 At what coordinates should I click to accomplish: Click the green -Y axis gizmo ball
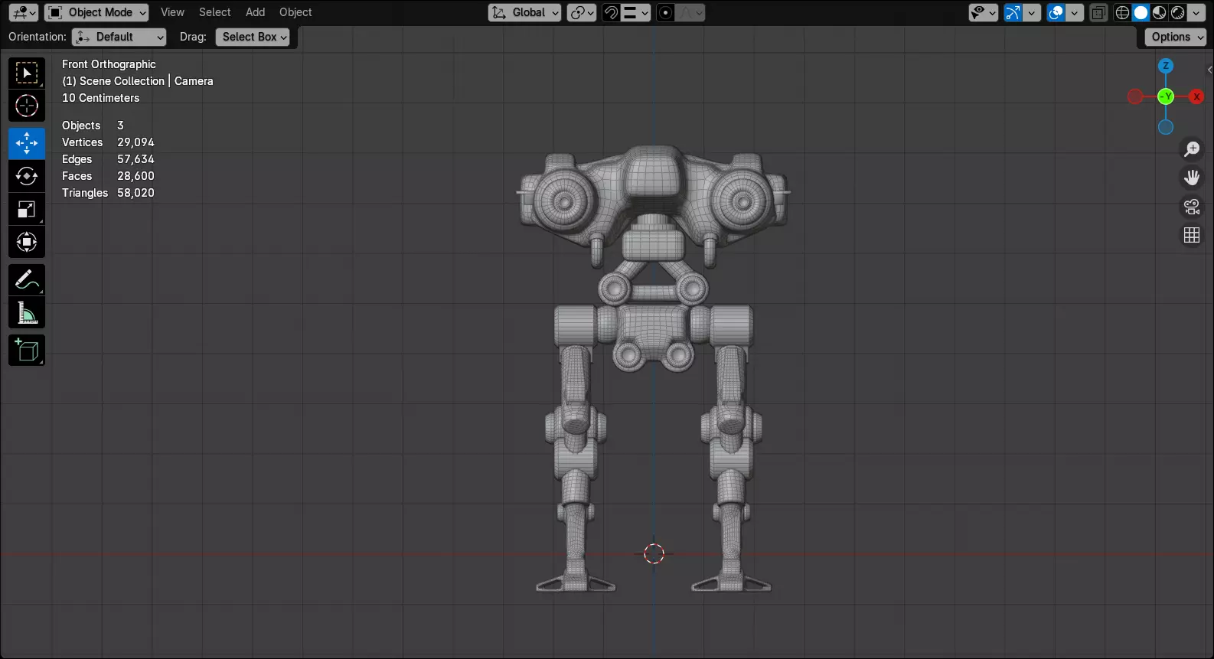point(1166,96)
